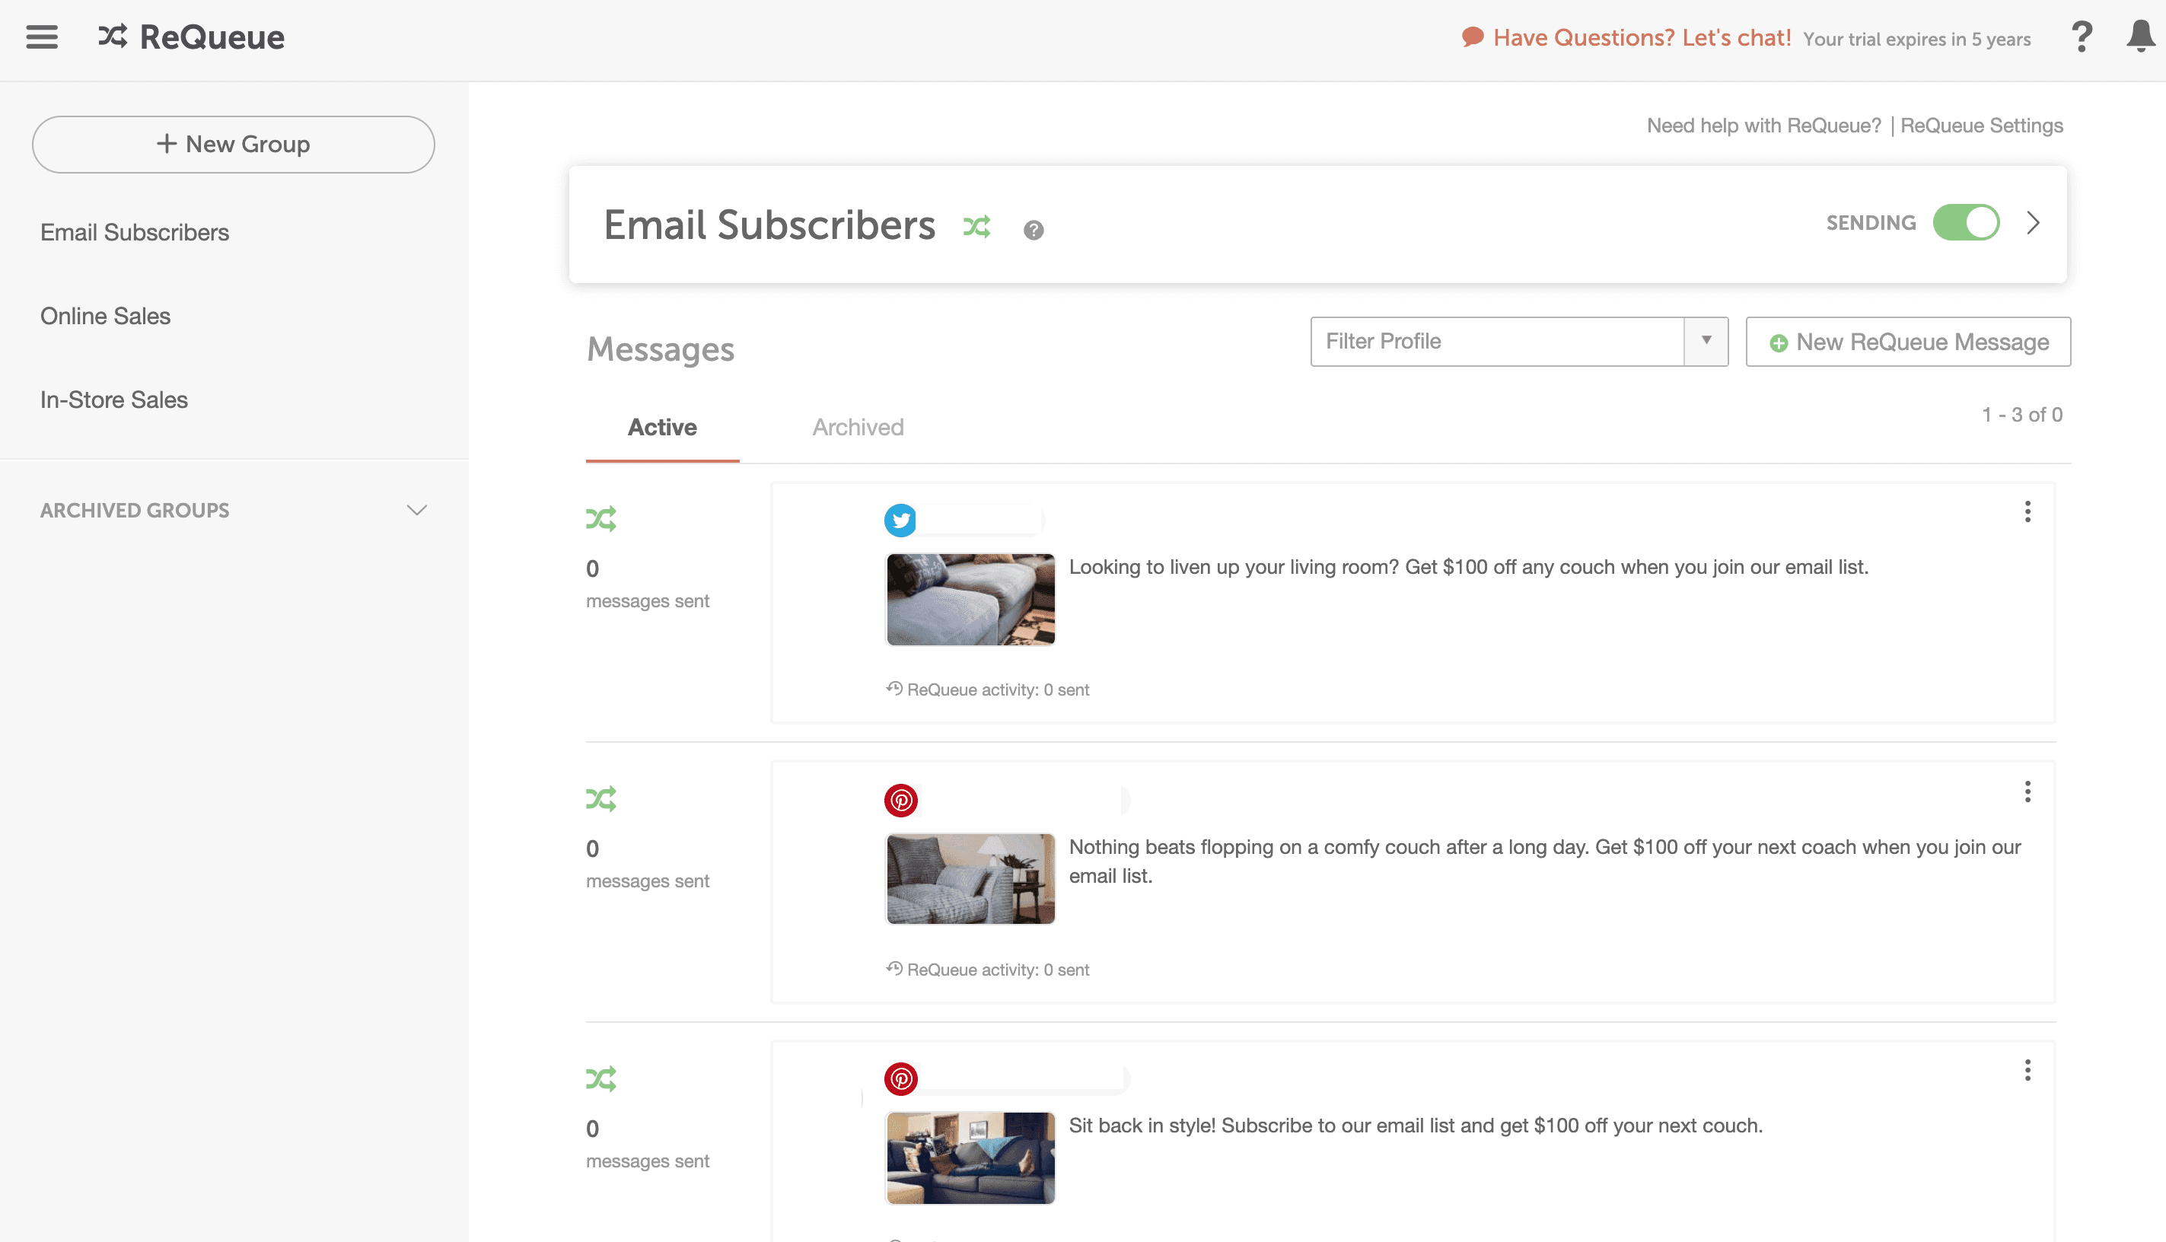Expand group details chevron next to SENDING
2166x1242 pixels.
tap(2033, 223)
